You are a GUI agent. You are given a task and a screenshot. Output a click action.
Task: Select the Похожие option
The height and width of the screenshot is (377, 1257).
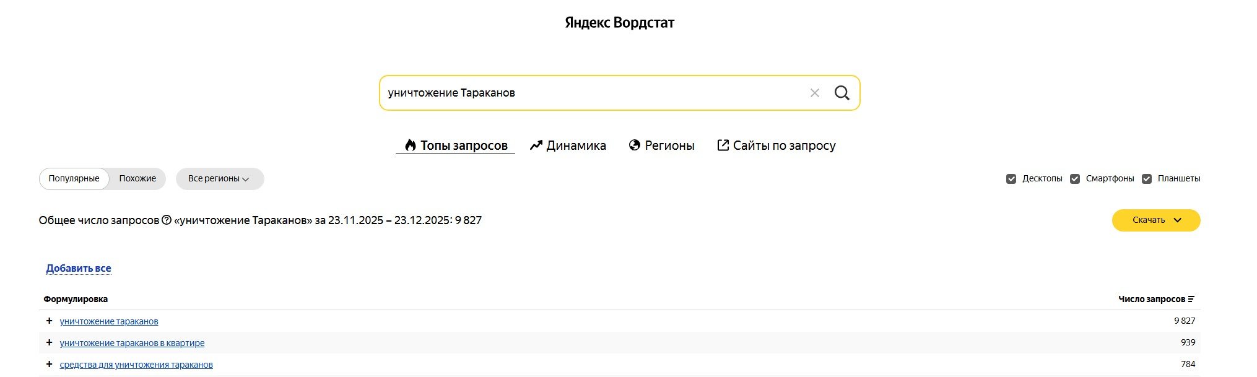[x=137, y=178]
